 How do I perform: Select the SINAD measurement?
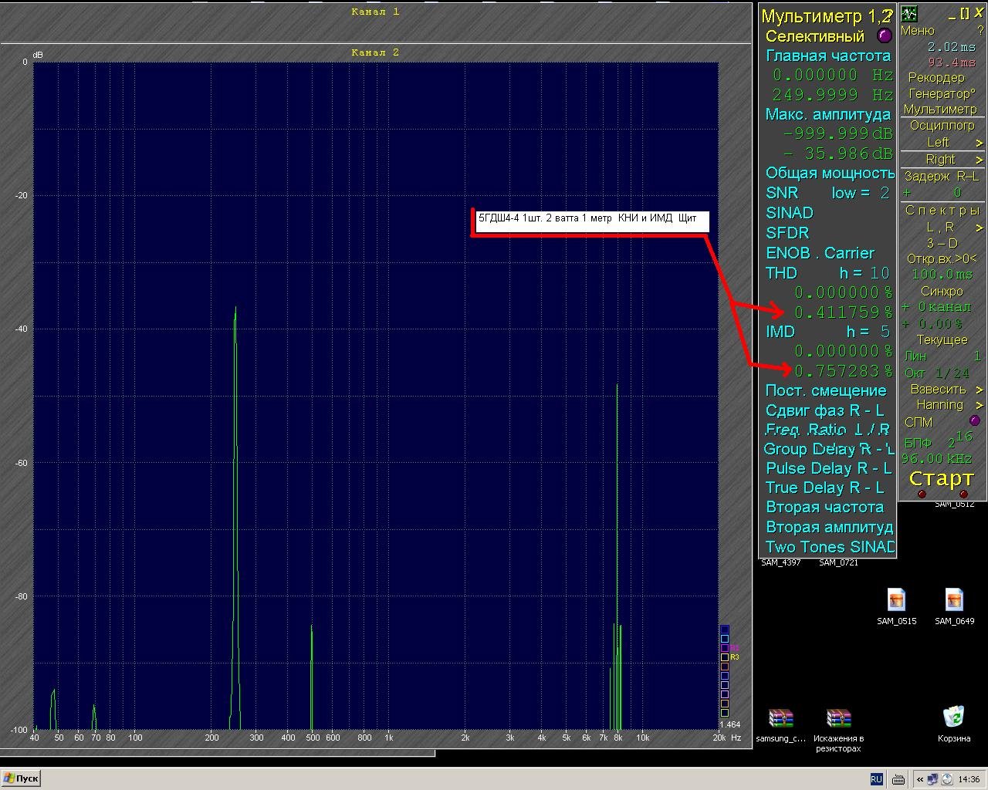790,213
